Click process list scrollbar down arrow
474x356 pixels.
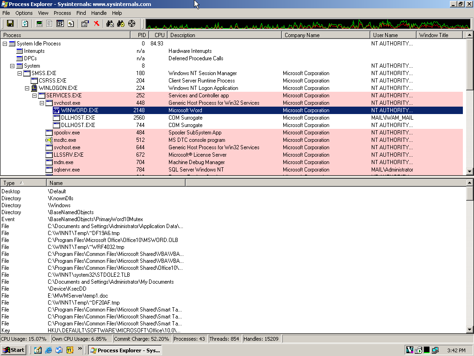469,171
